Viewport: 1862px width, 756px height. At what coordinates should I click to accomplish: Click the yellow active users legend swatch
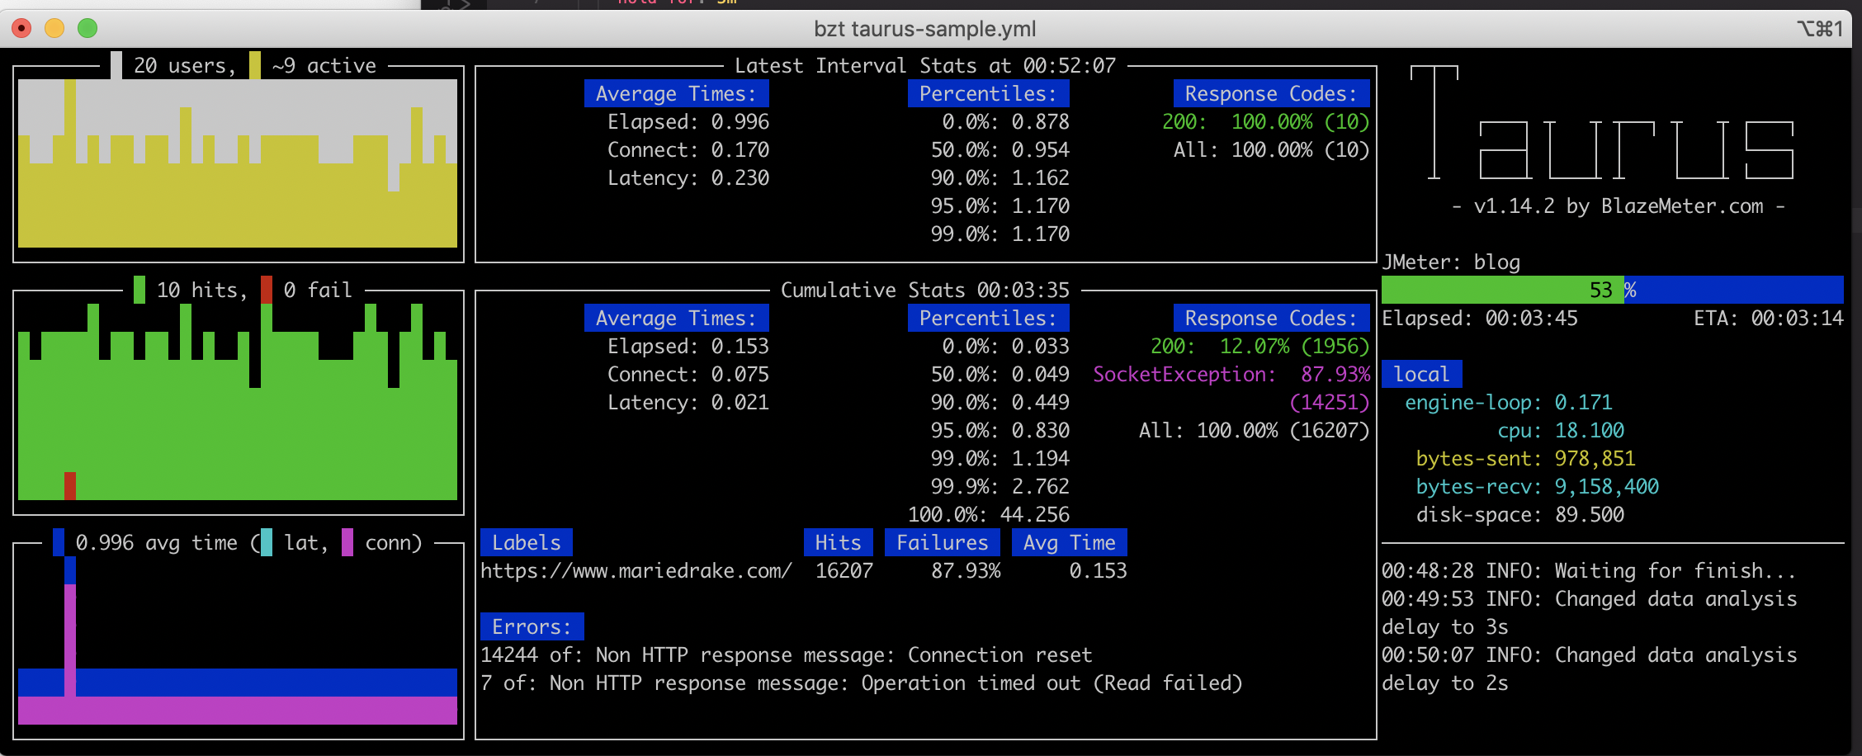pos(255,65)
